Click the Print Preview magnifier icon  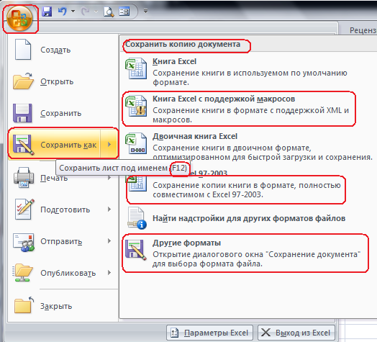click(109, 12)
